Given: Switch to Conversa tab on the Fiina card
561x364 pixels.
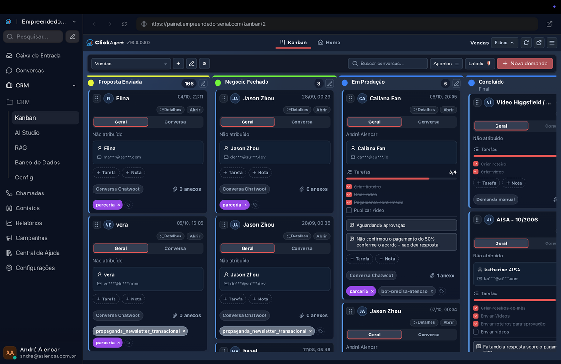Looking at the screenshot, I should [175, 122].
